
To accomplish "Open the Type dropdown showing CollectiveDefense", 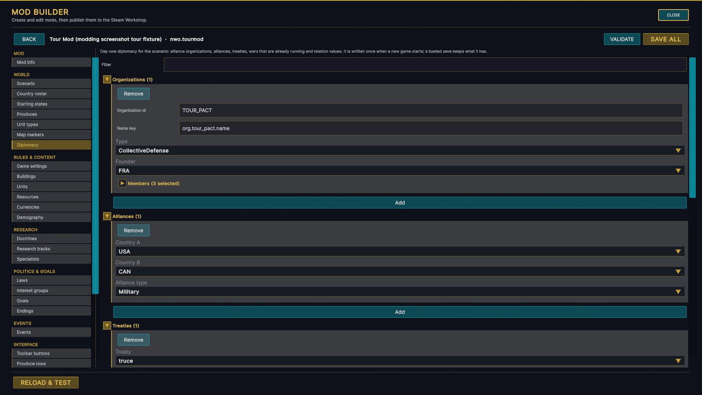I will (400, 151).
